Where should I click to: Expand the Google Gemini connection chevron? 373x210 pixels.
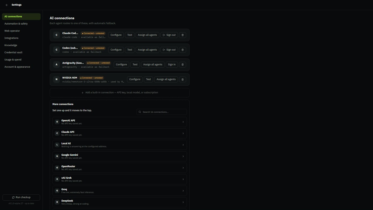pos(183,156)
